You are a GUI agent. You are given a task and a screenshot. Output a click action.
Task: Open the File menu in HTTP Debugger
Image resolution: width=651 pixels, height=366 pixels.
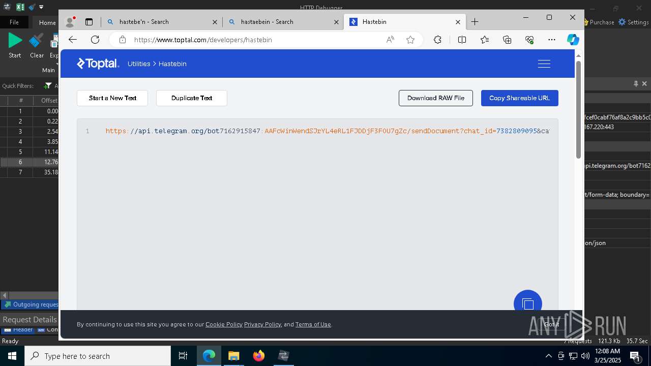pos(14,22)
